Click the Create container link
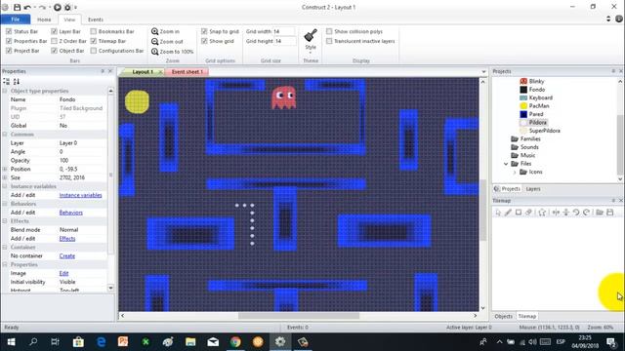625x351 pixels. pyautogui.click(x=67, y=255)
